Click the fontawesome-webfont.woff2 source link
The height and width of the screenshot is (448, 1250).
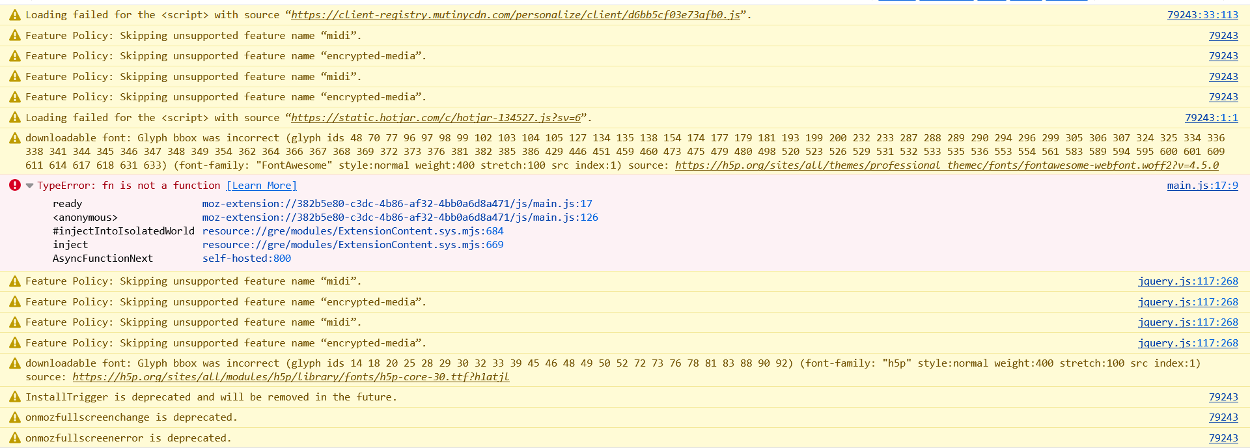coord(947,165)
